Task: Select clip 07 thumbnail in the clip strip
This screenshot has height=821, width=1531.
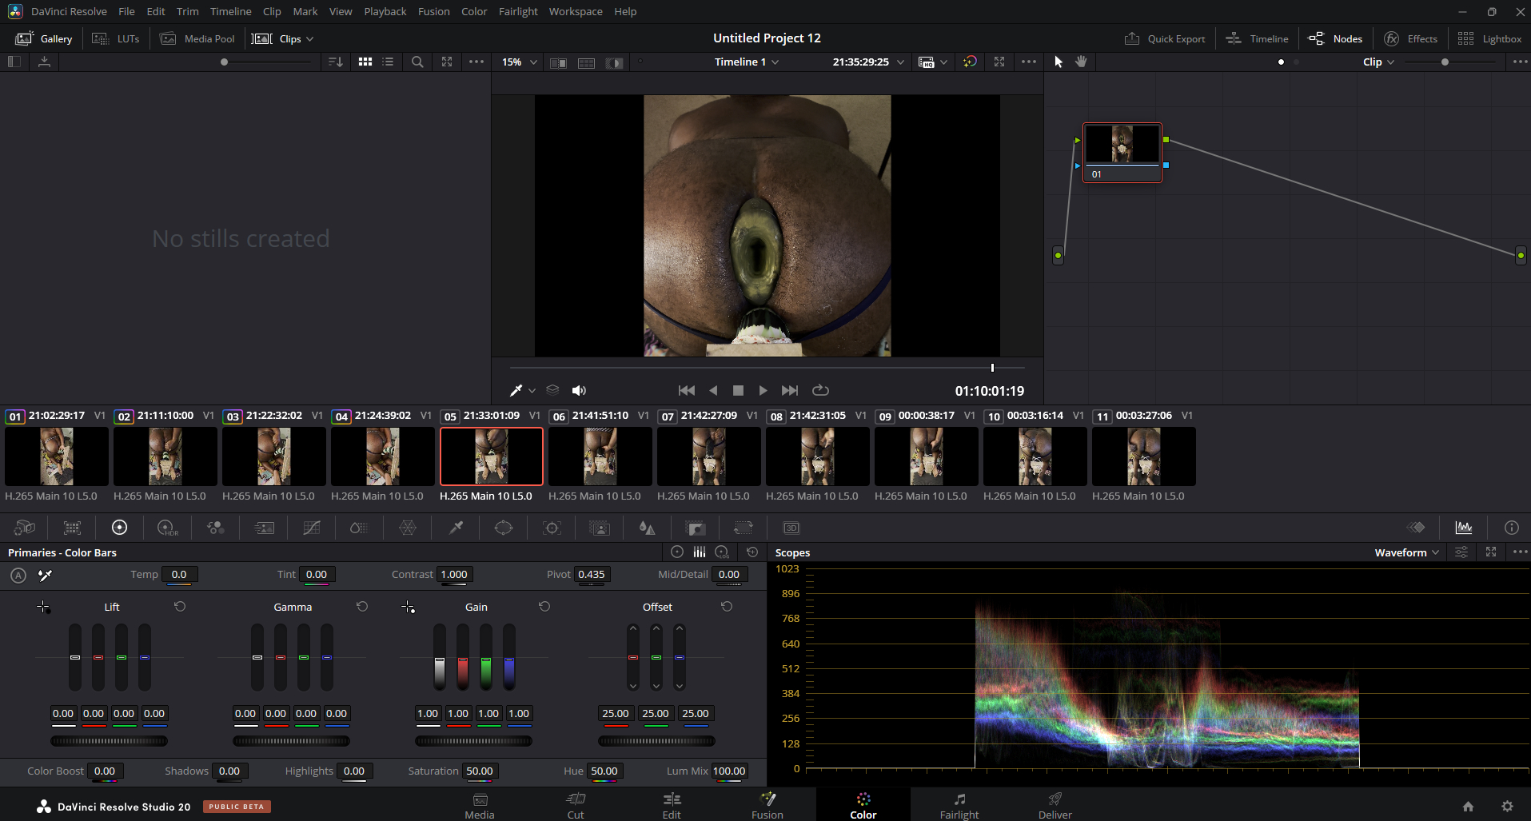Action: (708, 456)
